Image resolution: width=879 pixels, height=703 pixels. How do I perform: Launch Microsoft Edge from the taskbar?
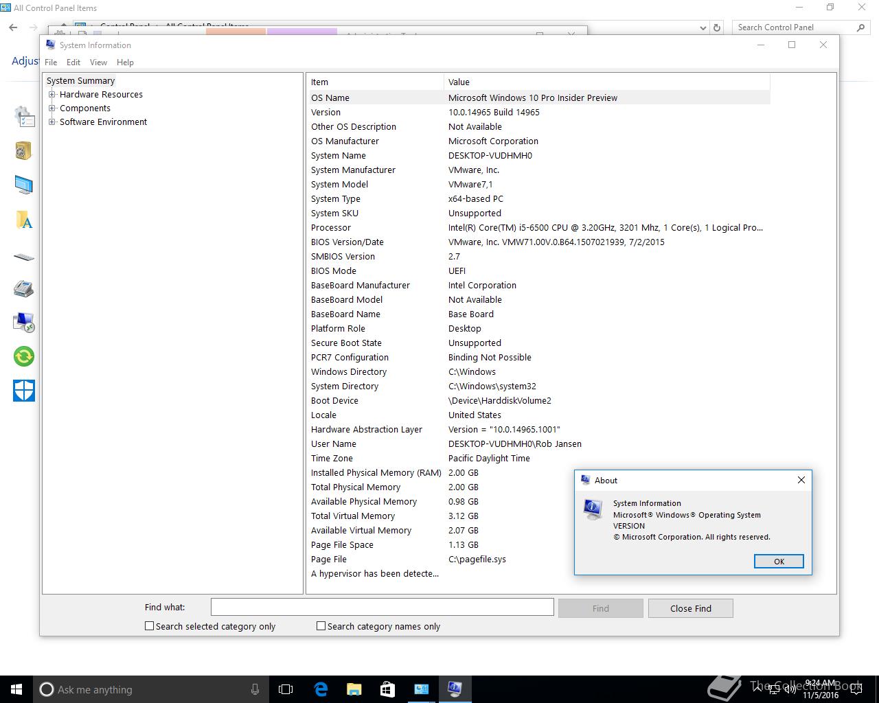[x=321, y=689]
